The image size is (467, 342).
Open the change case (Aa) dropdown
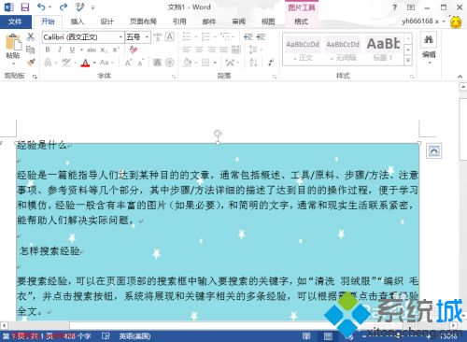[x=106, y=63]
